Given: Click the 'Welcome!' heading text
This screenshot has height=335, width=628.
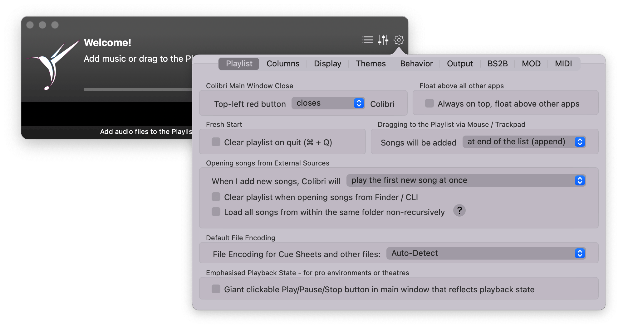Looking at the screenshot, I should (x=107, y=43).
